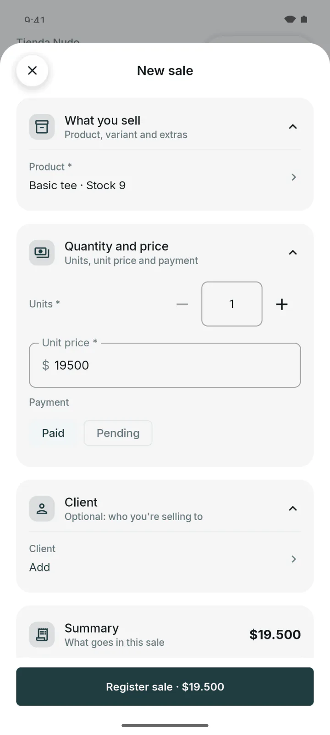Tap the person icon beside Client
Viewport: 330px width, 735px height.
(x=42, y=509)
